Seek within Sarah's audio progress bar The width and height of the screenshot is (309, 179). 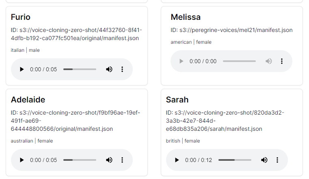(x=235, y=160)
